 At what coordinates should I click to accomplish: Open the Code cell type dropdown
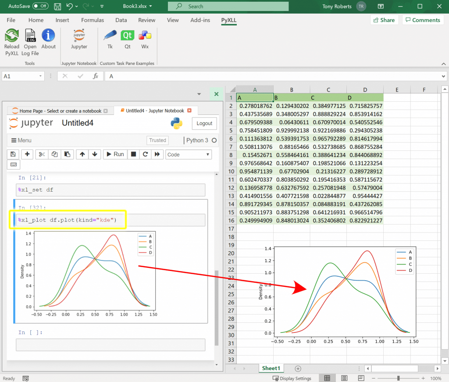coord(189,154)
